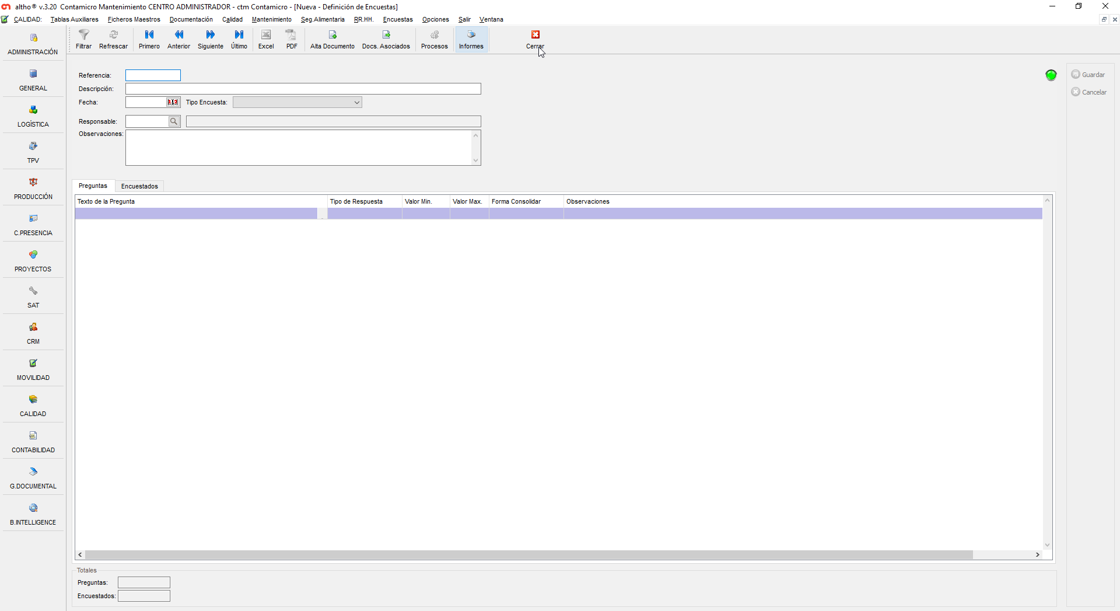Expand the Tipo Encuesta dropdown

356,103
